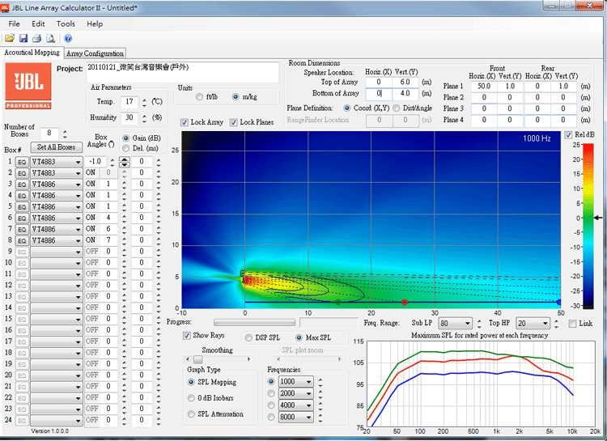Select the 2000 frequency radio button
This screenshot has height=441, width=607.
coord(271,393)
